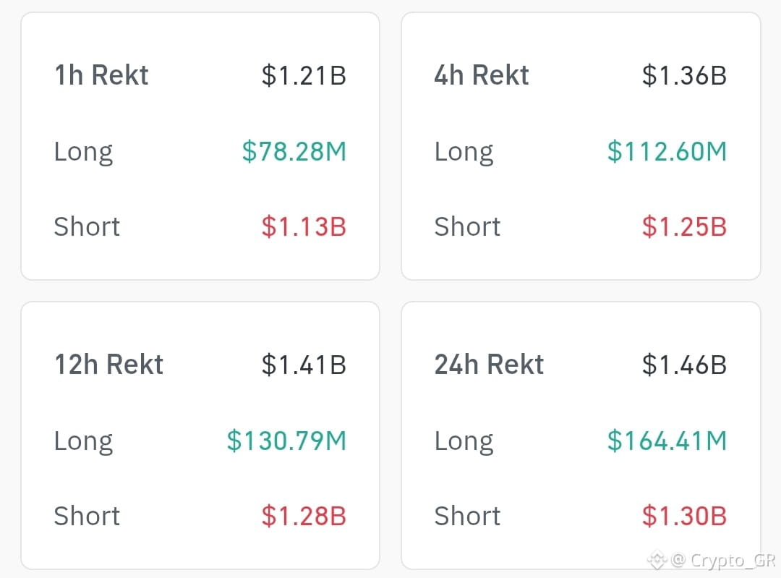Click the $1.36B 4h total value
The width and height of the screenshot is (781, 578).
pos(684,76)
